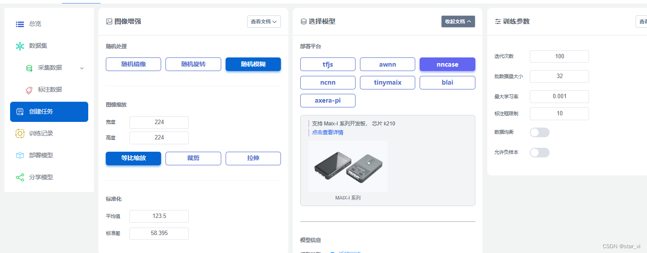This screenshot has height=253, width=647.
Task: Select the tfjs deployment platform
Action: 328,64
